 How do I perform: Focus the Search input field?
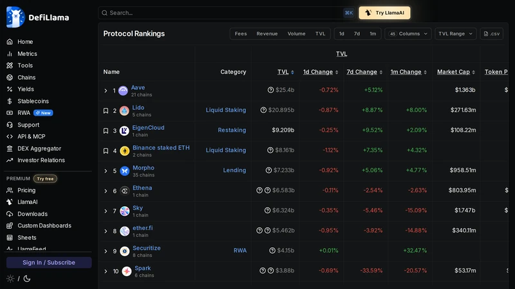pyautogui.click(x=227, y=13)
